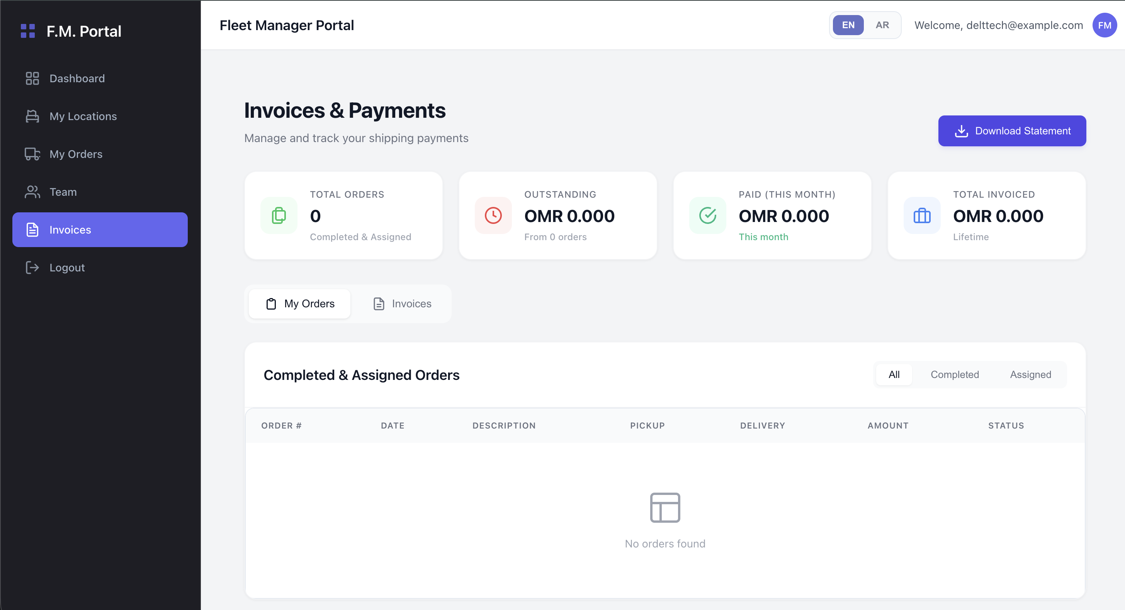
Task: Click the Fleet Manager Portal header title
Action: coord(287,25)
